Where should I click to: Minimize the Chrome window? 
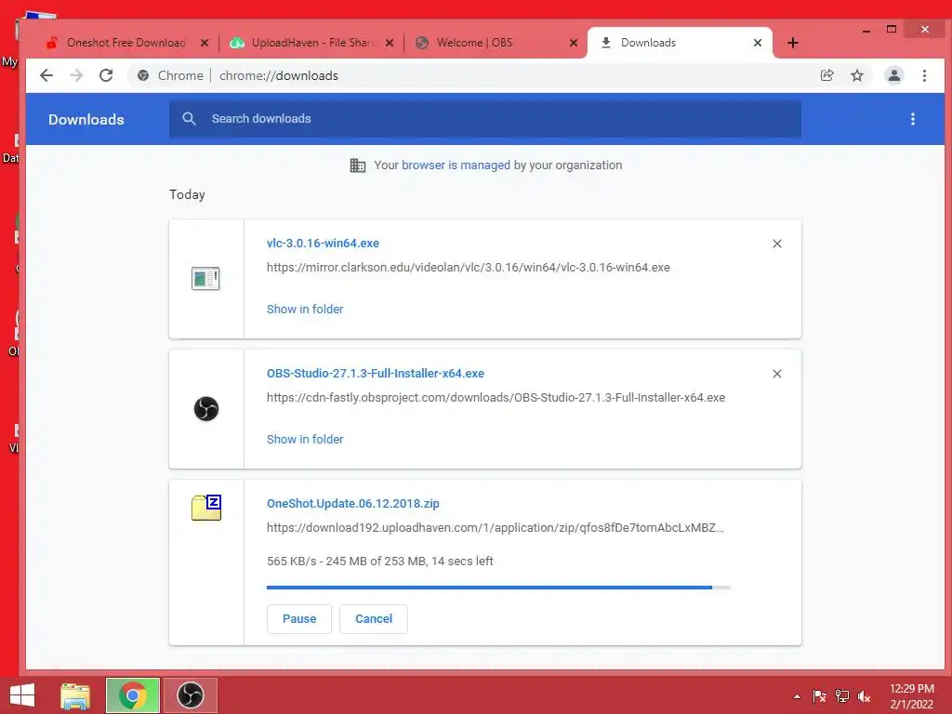[x=866, y=30]
